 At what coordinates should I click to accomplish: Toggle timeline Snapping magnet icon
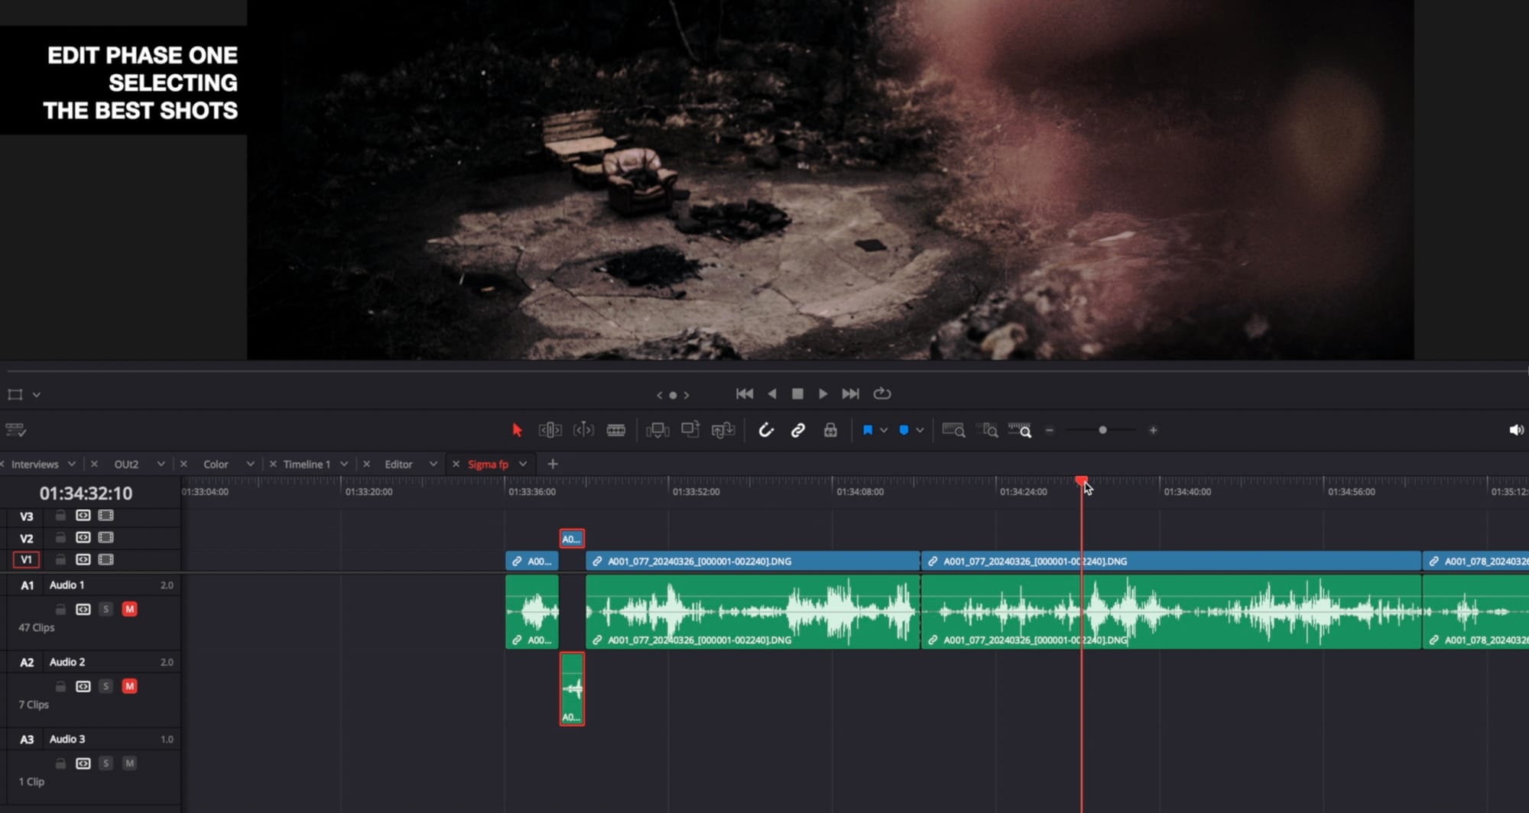tap(765, 430)
